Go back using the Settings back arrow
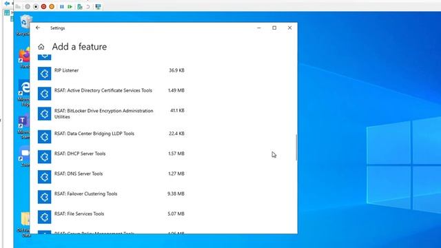Image resolution: width=441 pixels, height=248 pixels. pos(38,28)
